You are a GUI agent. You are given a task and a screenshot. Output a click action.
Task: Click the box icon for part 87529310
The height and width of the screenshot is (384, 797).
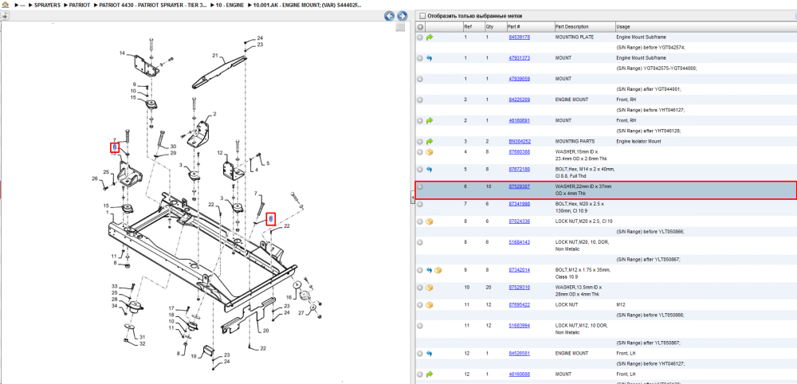tap(430, 288)
